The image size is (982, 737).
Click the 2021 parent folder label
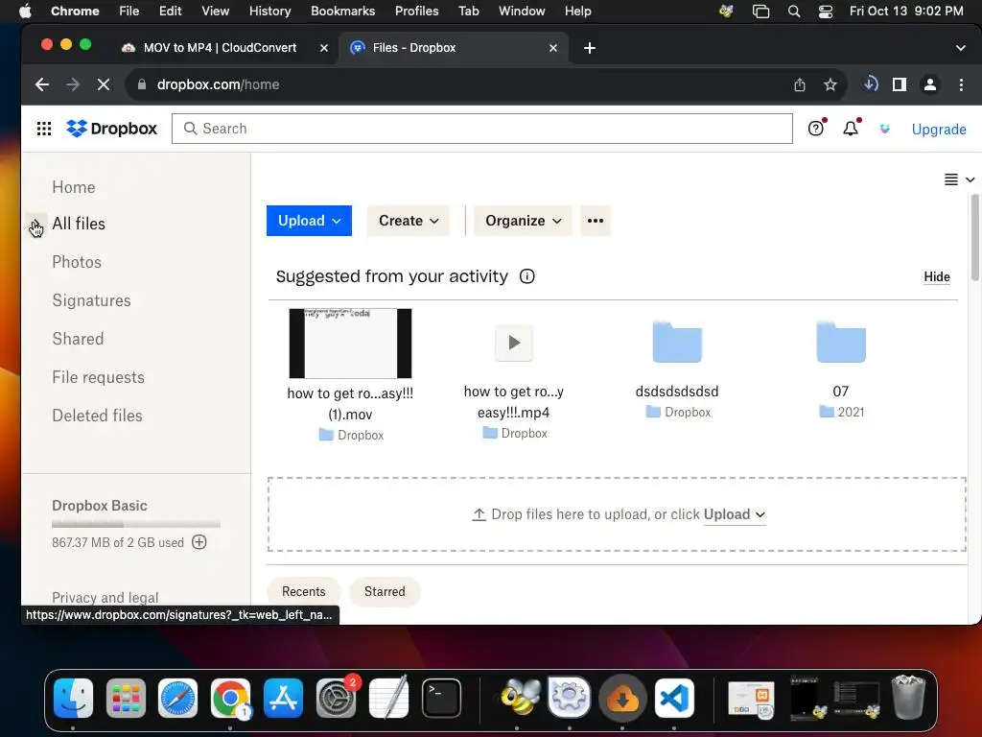[x=842, y=412]
